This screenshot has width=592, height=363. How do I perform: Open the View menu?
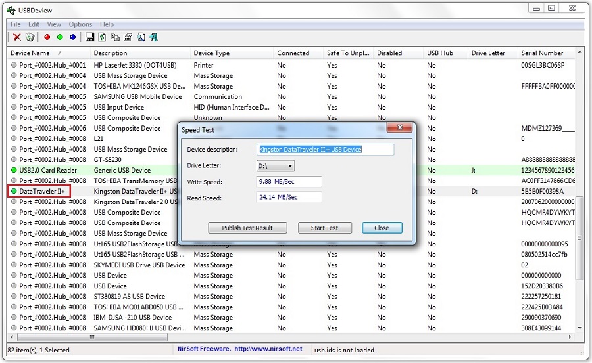pyautogui.click(x=54, y=24)
